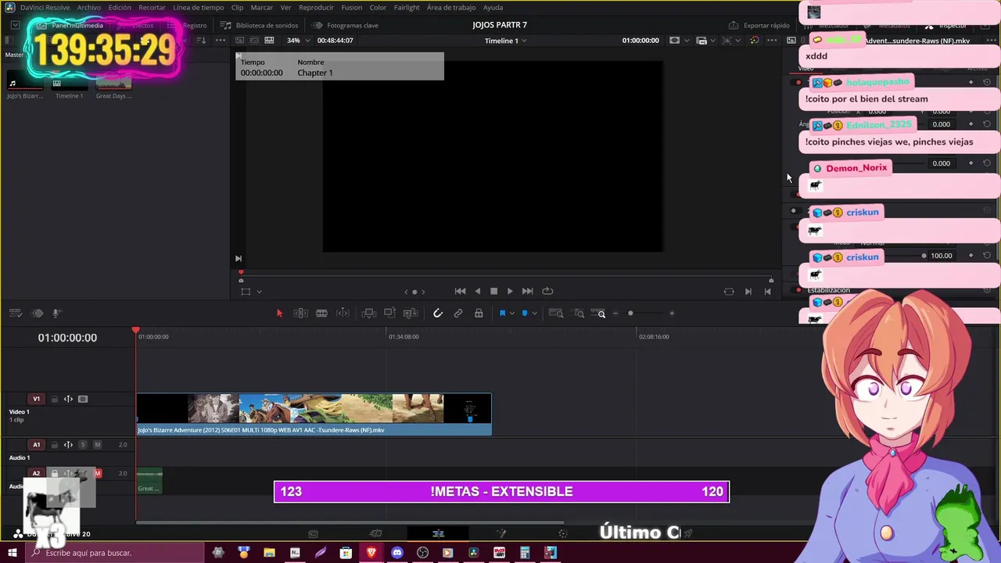Click the Match Frame icon in viewer
Viewport: 1001px width, 563px height.
tap(729, 292)
